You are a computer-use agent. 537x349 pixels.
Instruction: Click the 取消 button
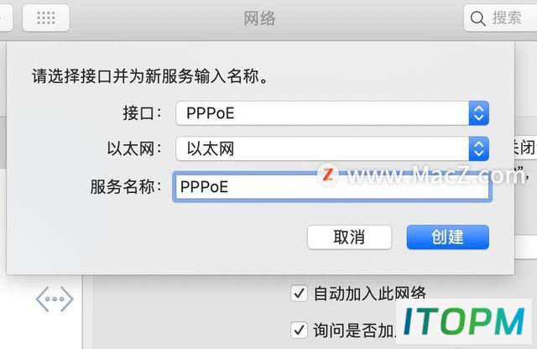(x=349, y=237)
